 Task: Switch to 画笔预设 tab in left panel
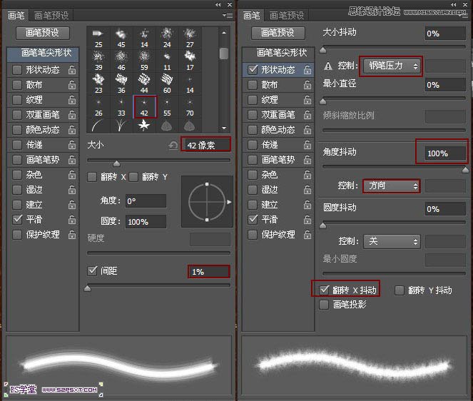[x=51, y=16]
